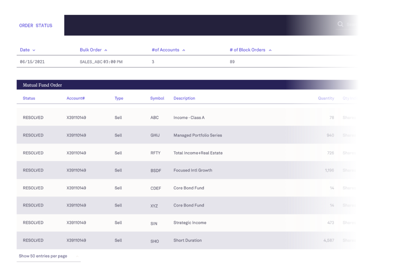Click the Type column header
393x279 pixels.
pyautogui.click(x=119, y=98)
